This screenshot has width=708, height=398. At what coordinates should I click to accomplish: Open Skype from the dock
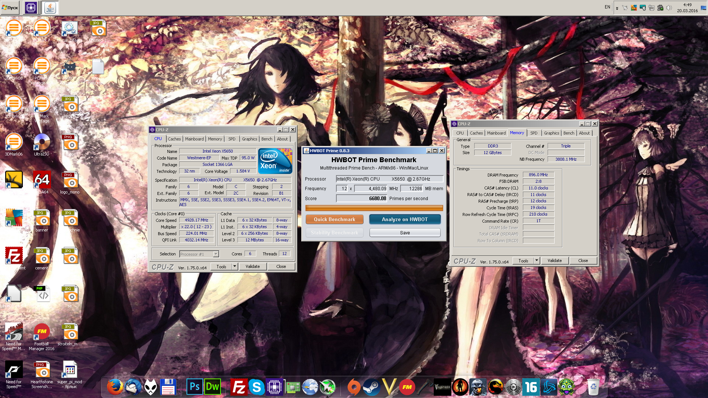point(256,387)
